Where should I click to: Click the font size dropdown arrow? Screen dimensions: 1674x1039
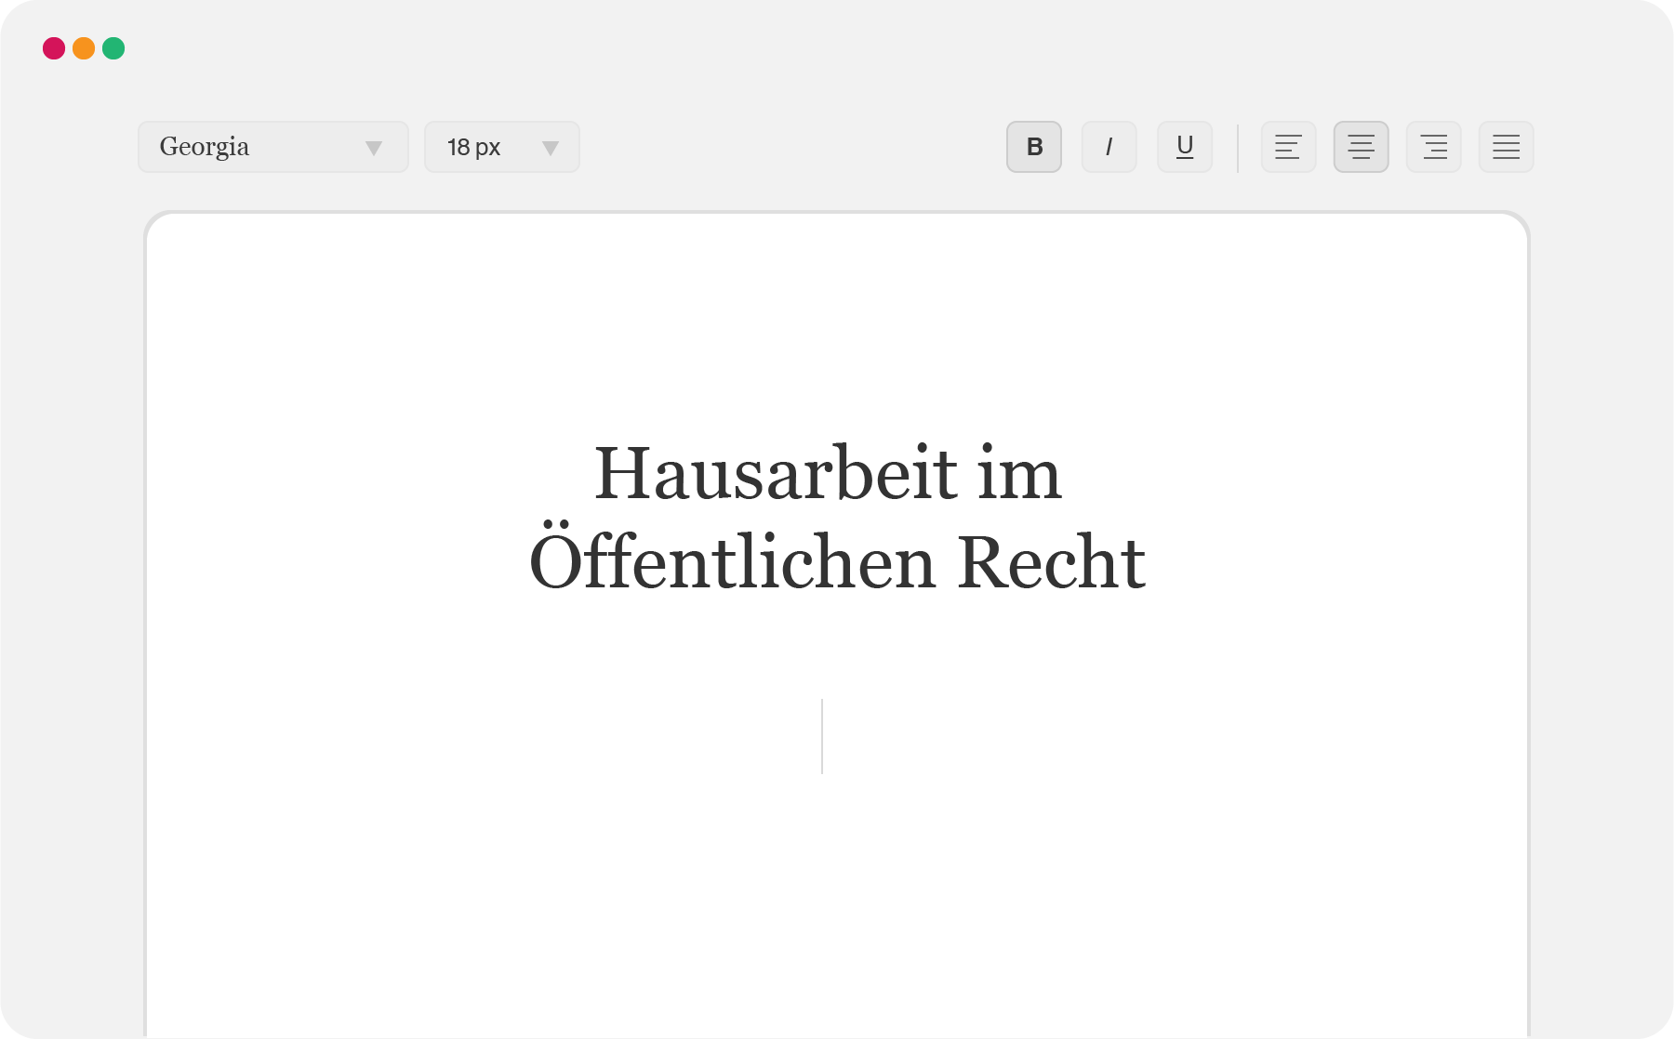coord(550,146)
